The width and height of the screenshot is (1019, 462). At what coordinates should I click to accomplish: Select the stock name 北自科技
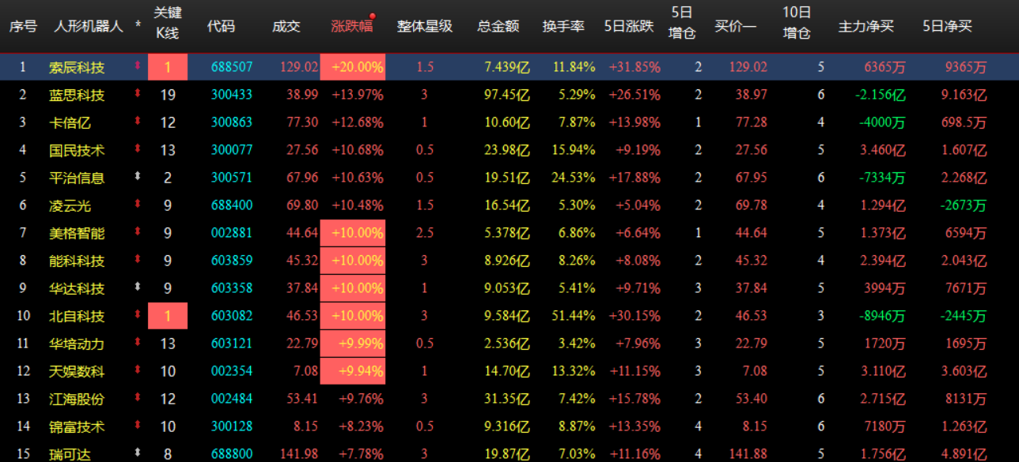click(77, 317)
